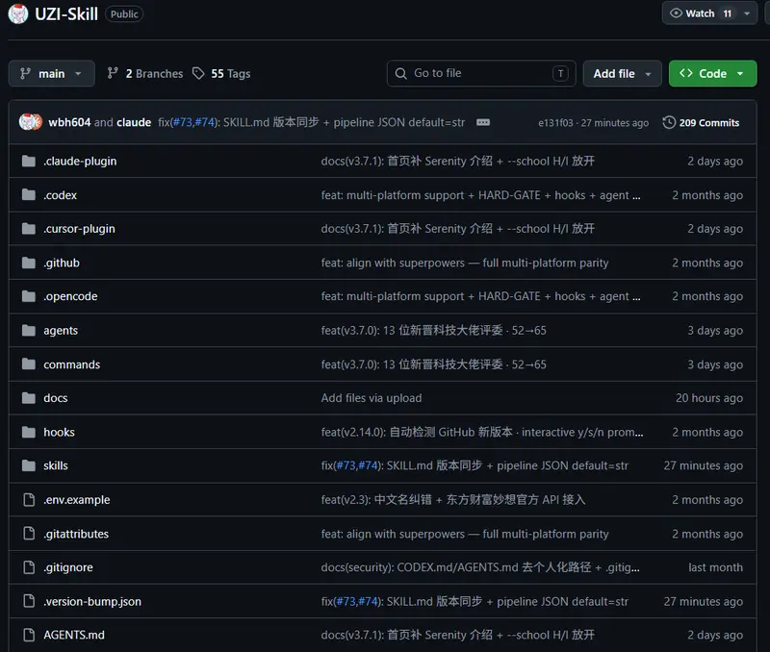Open the docs folder name
The image size is (770, 652).
click(x=56, y=398)
